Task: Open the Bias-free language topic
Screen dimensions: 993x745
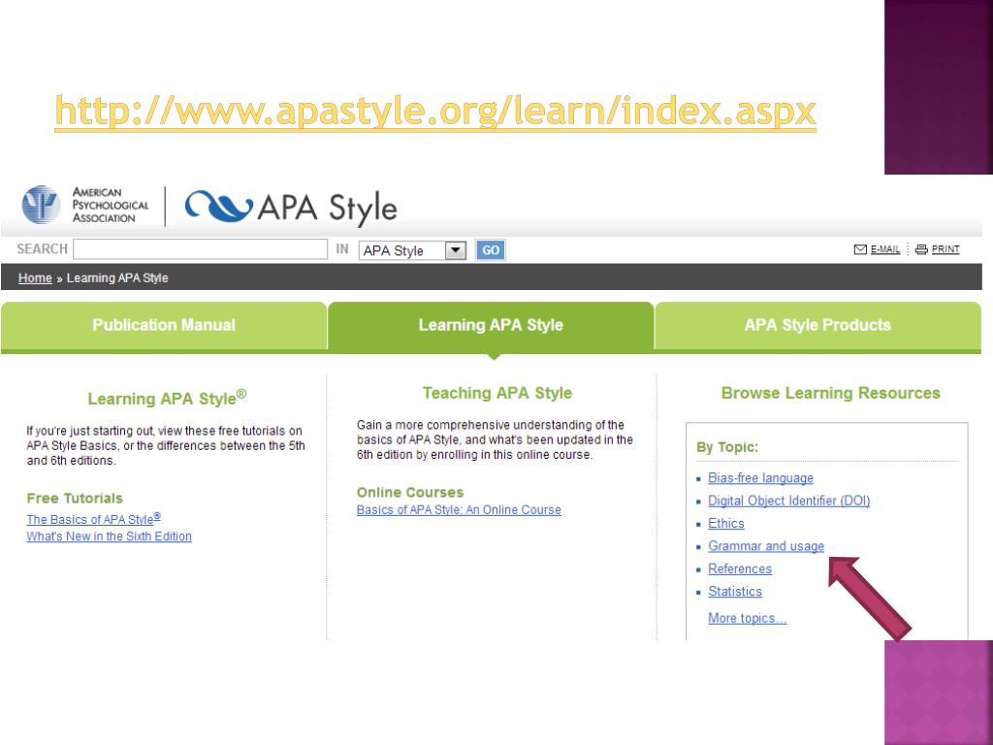Action: (760, 478)
